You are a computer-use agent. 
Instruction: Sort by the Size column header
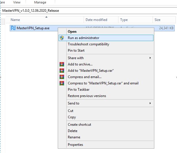164,20
